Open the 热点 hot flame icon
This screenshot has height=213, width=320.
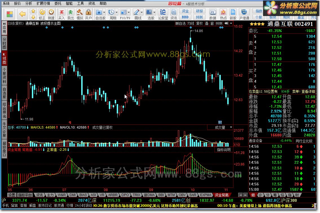click(223, 12)
